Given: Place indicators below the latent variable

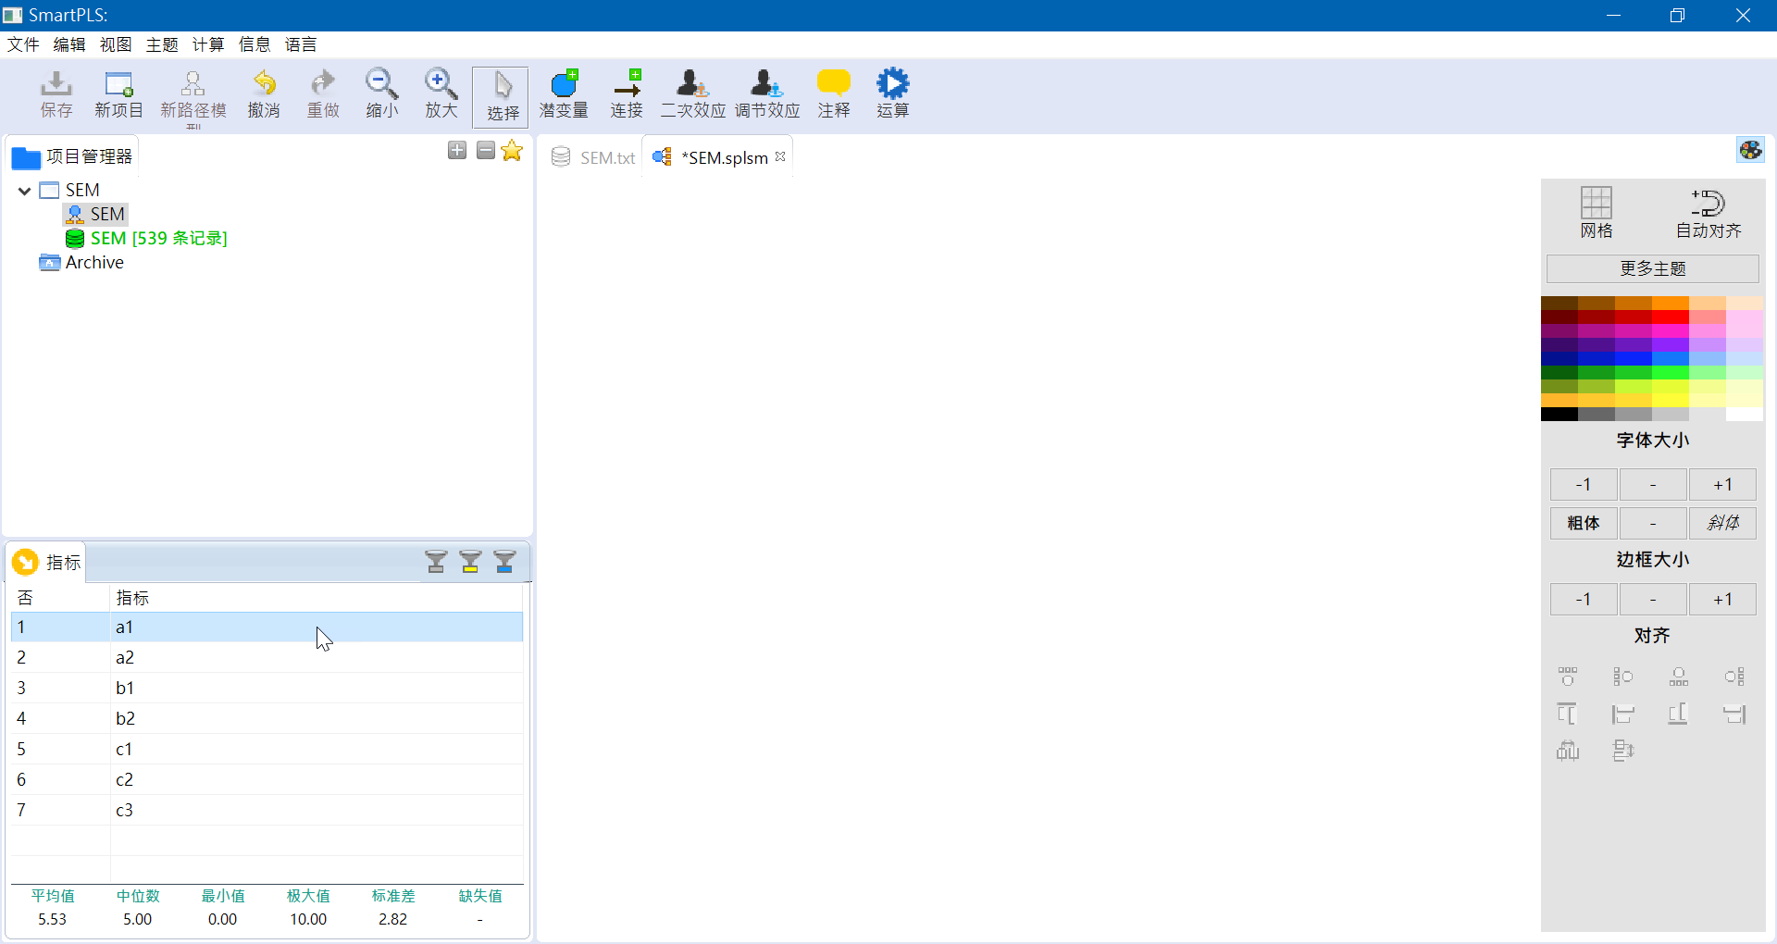Looking at the screenshot, I should 1679,677.
